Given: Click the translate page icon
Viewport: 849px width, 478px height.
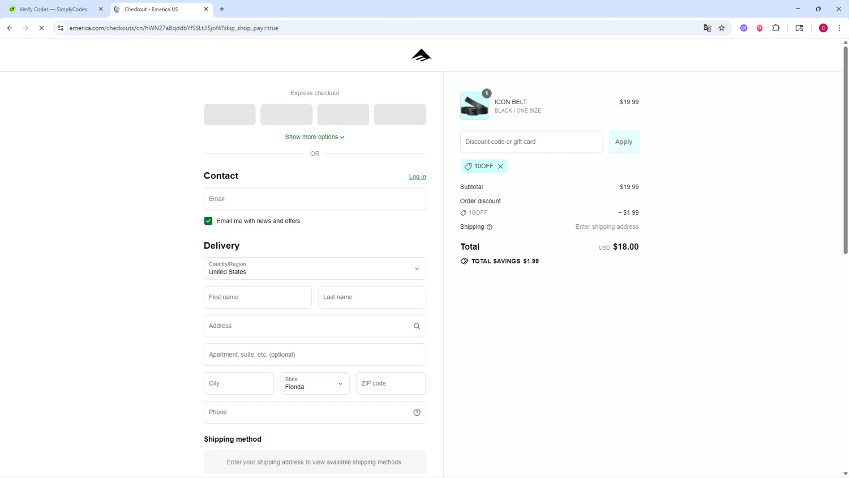Looking at the screenshot, I should point(707,28).
